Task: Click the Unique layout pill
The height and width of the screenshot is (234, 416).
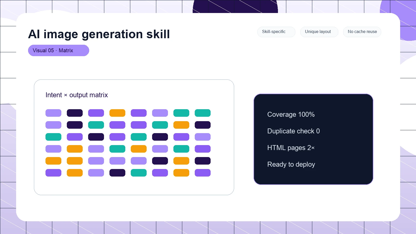Action: pyautogui.click(x=319, y=32)
